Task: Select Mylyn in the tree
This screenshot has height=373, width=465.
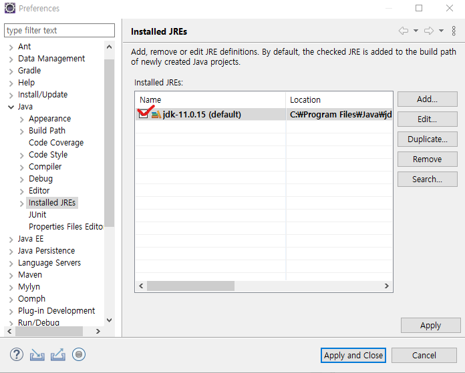Action: (29, 287)
